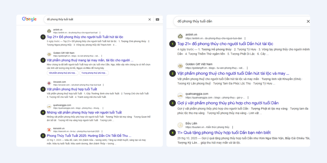Open more options for antinh.vn Tuất result
This screenshot has width=327, height=163.
(100, 33)
